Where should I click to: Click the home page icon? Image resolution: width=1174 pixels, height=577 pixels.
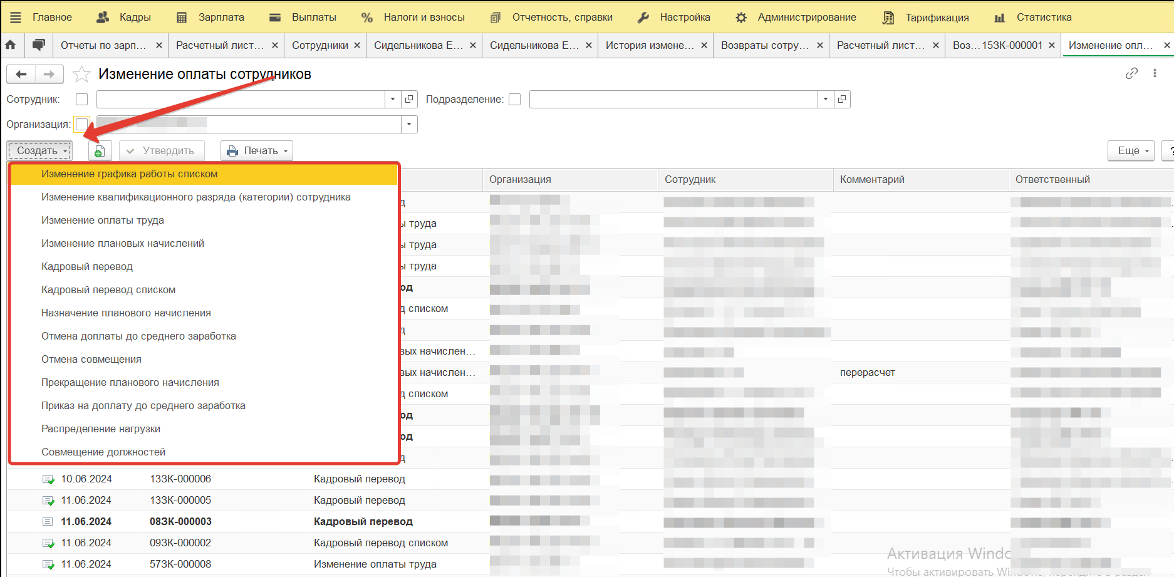[11, 45]
